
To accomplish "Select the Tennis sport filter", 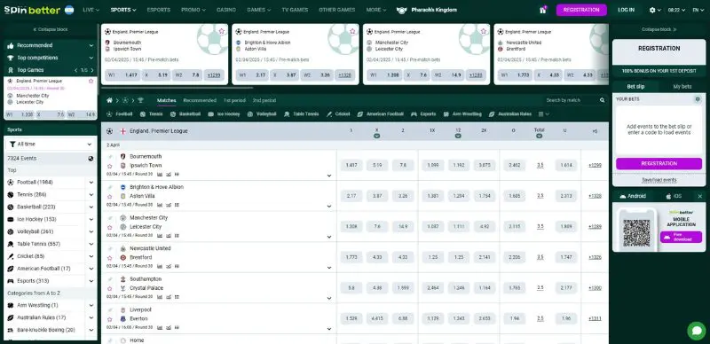I will (x=151, y=114).
